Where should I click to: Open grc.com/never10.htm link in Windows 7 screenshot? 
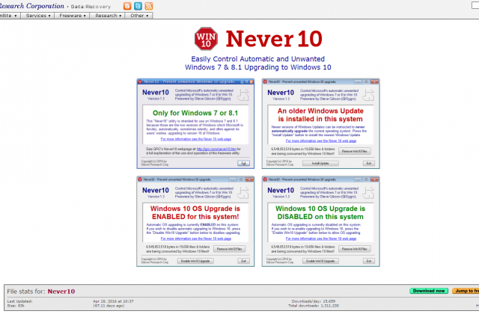216,149
